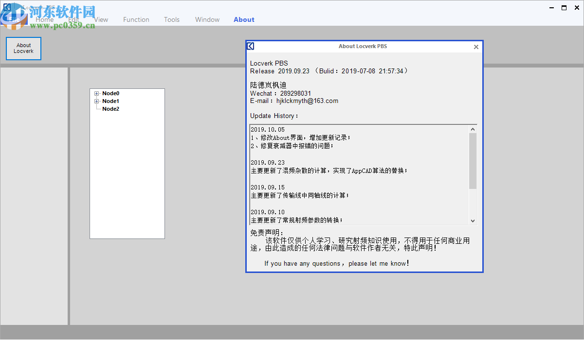Screen dimensions: 584x340
Task: Click the Locverk app icon in the title bar
Action: (x=6, y=7)
